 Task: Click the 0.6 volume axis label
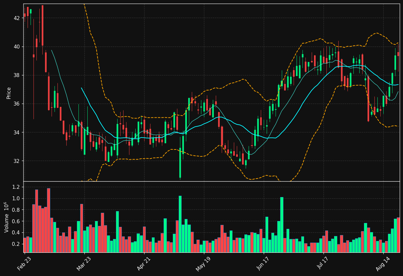[x=16, y=221]
